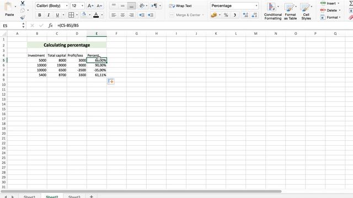Expand the currency format arrow
This screenshot has height=198, width=353.
[220, 15]
